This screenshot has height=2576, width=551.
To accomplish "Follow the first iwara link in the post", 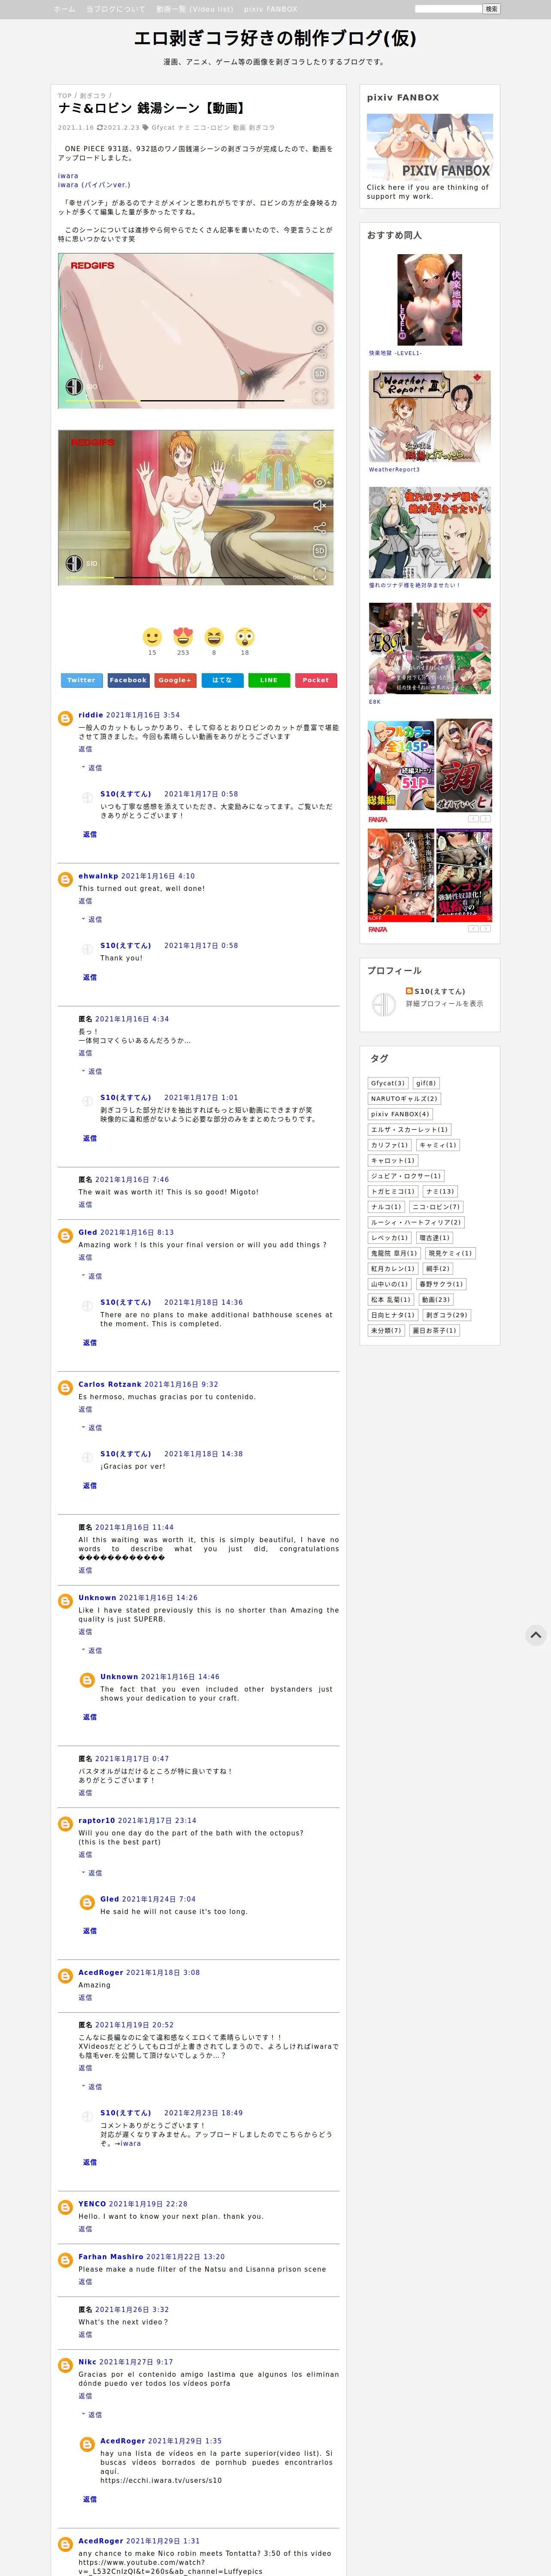I will click(68, 176).
